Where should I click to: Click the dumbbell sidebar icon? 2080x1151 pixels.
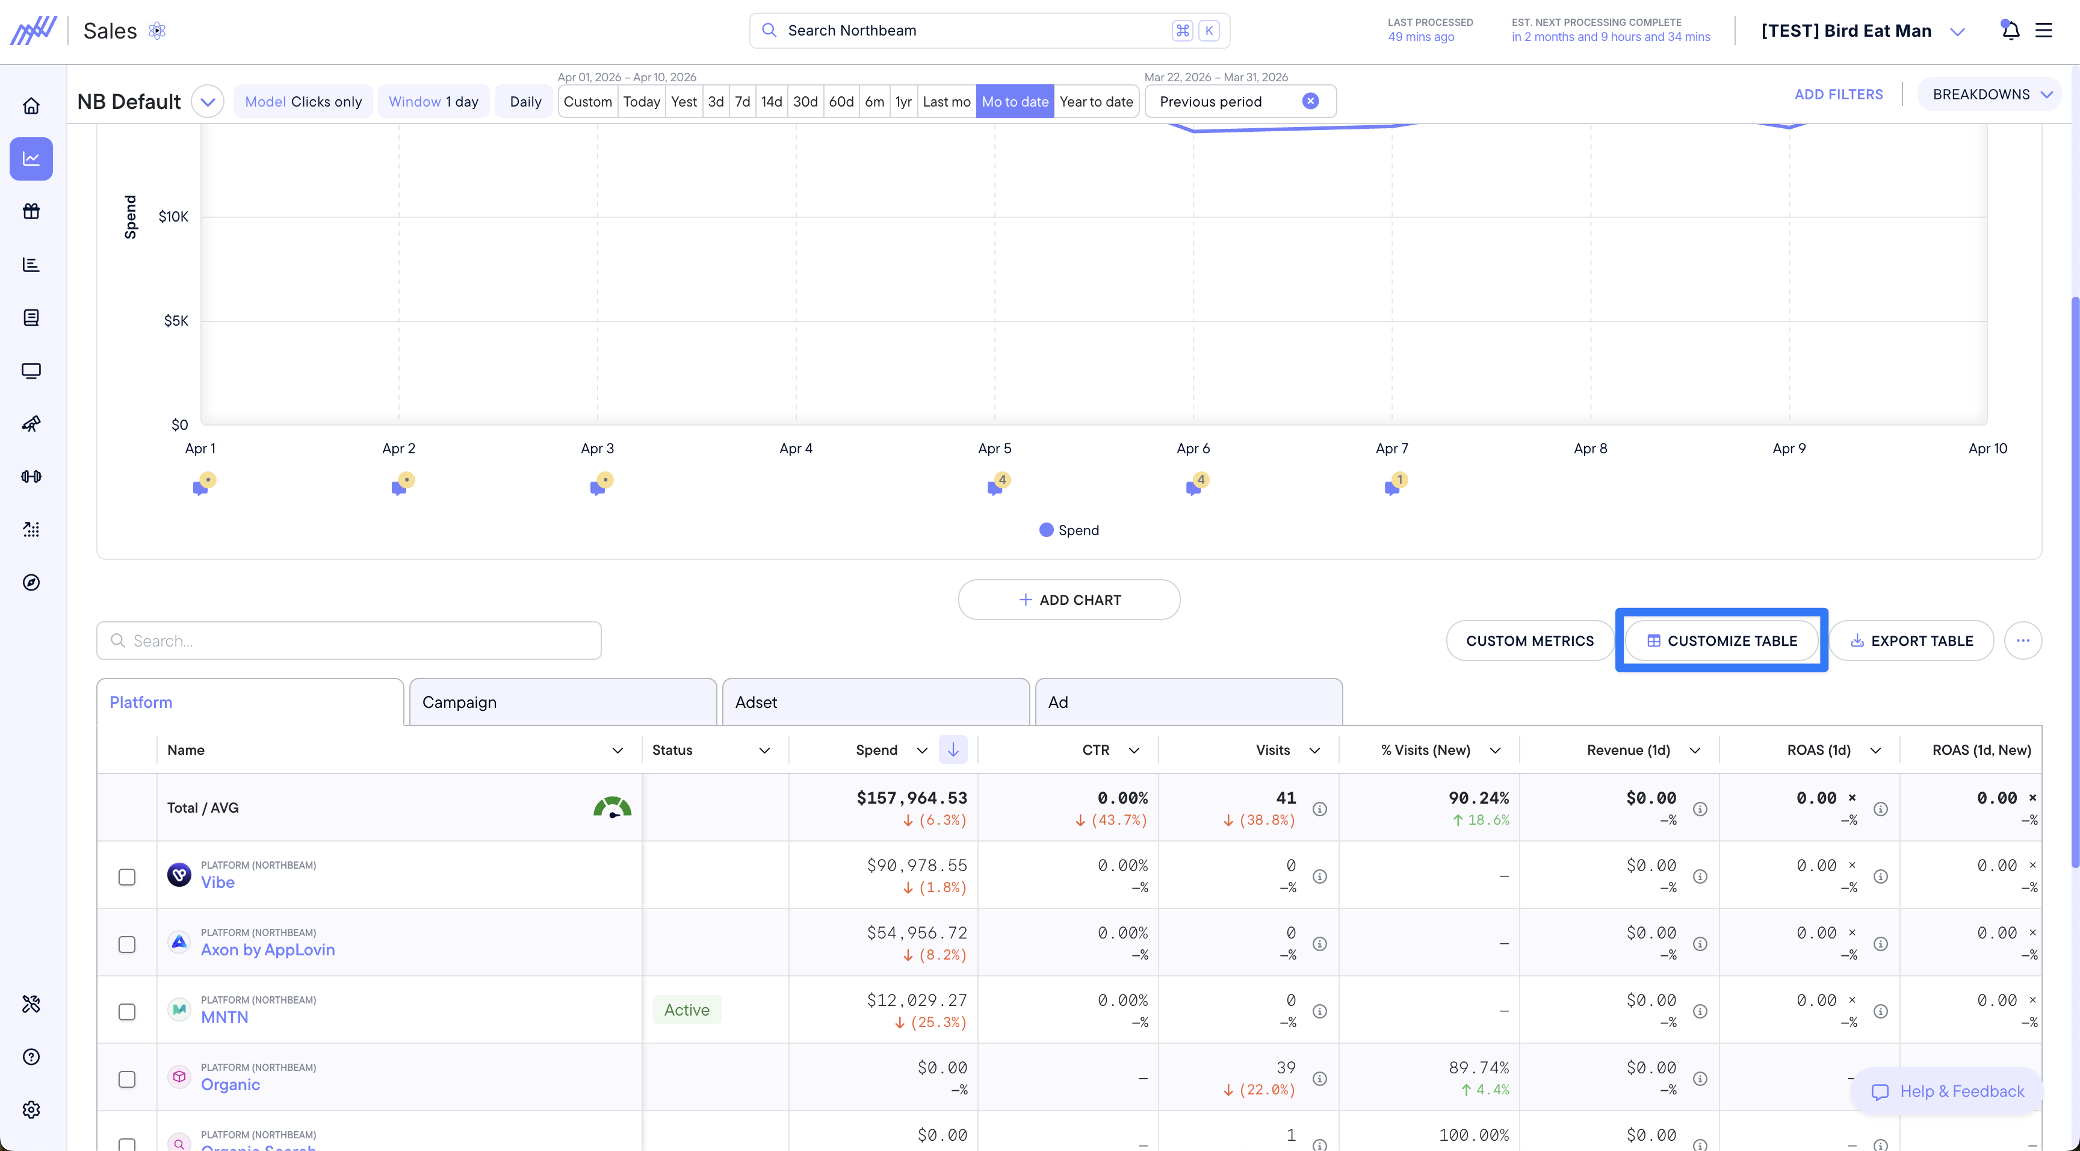[31, 477]
